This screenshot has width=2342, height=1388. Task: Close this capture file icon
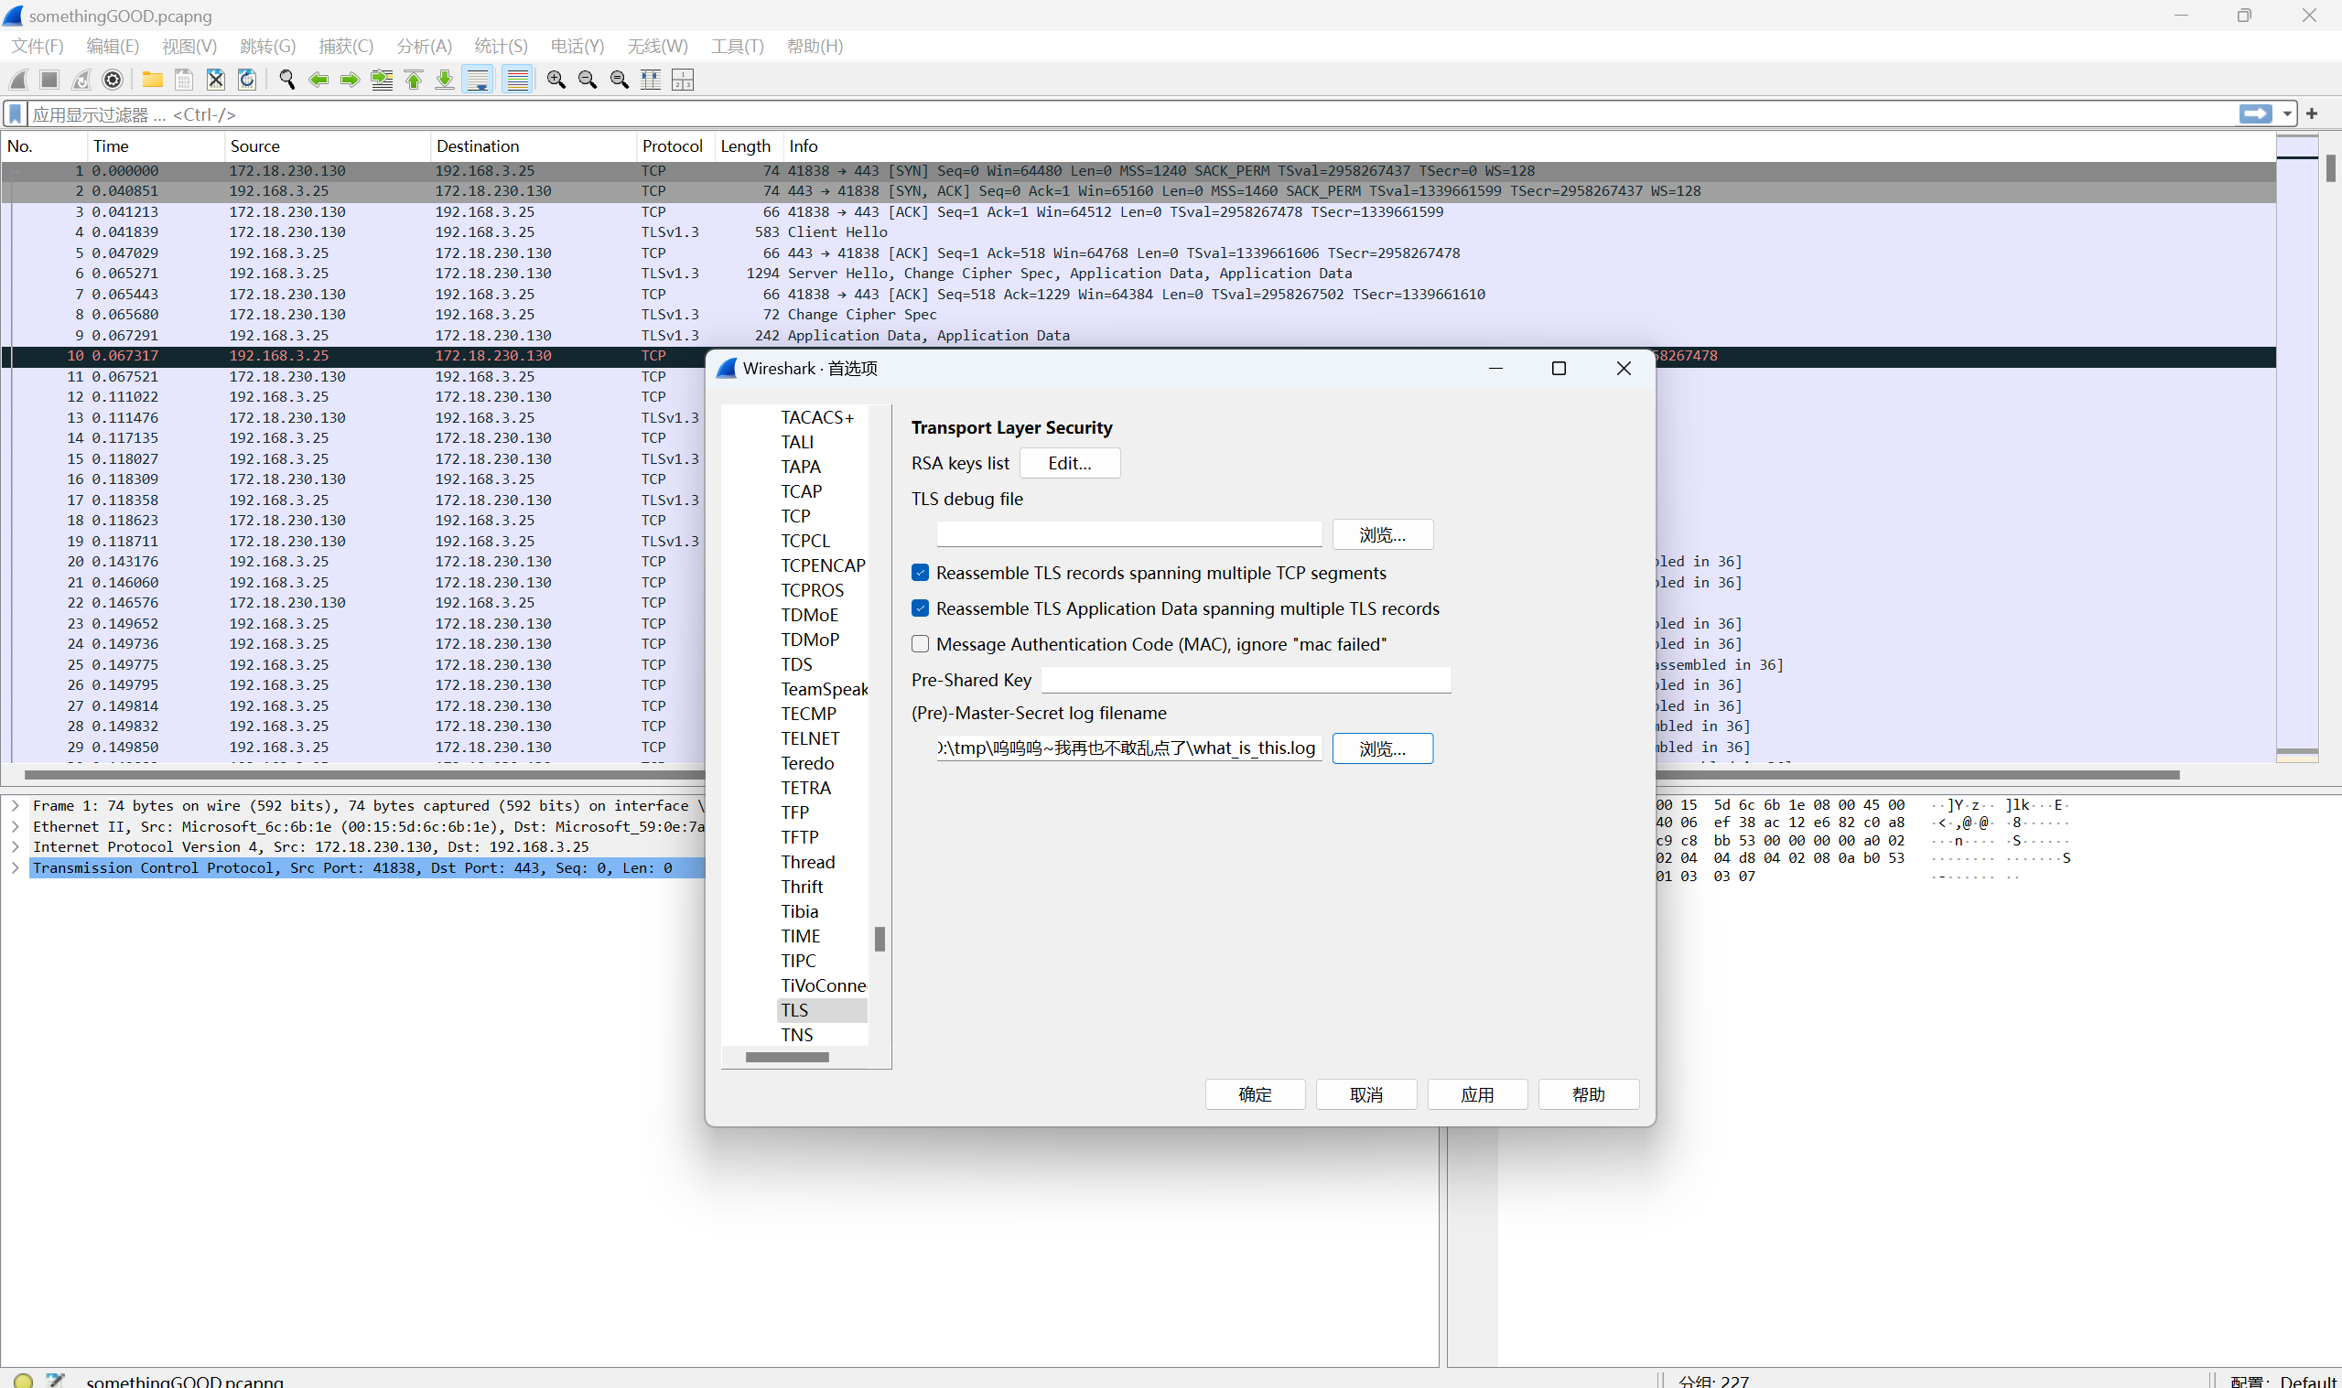coord(215,80)
